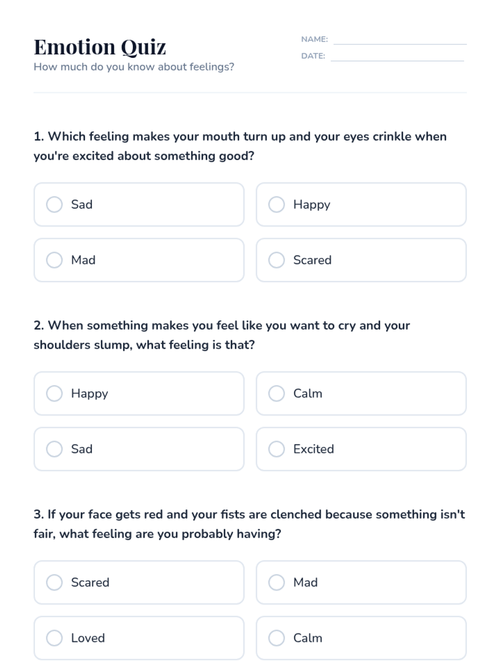Pick Mad option in question 1
500x667 pixels.
point(54,260)
